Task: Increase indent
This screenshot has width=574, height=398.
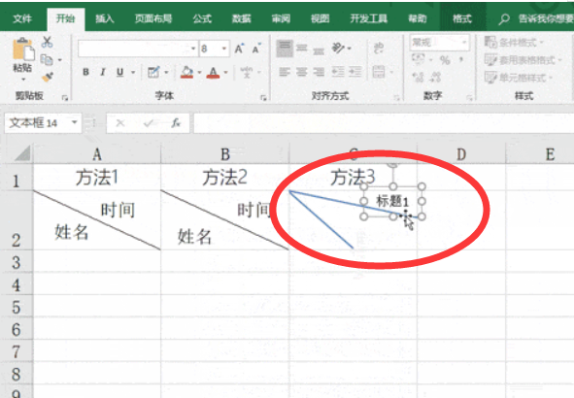Action: pyautogui.click(x=355, y=72)
